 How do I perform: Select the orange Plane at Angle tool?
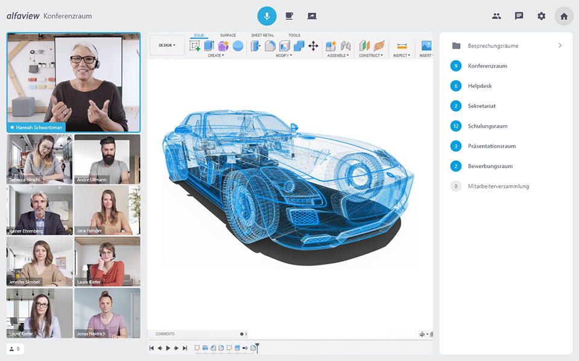(379, 46)
